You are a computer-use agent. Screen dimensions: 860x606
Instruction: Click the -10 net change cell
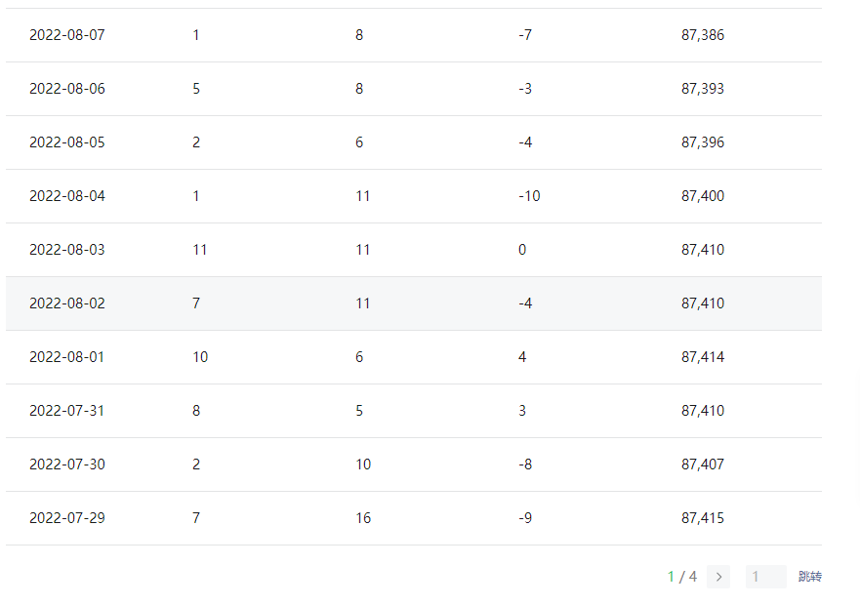[x=529, y=196]
